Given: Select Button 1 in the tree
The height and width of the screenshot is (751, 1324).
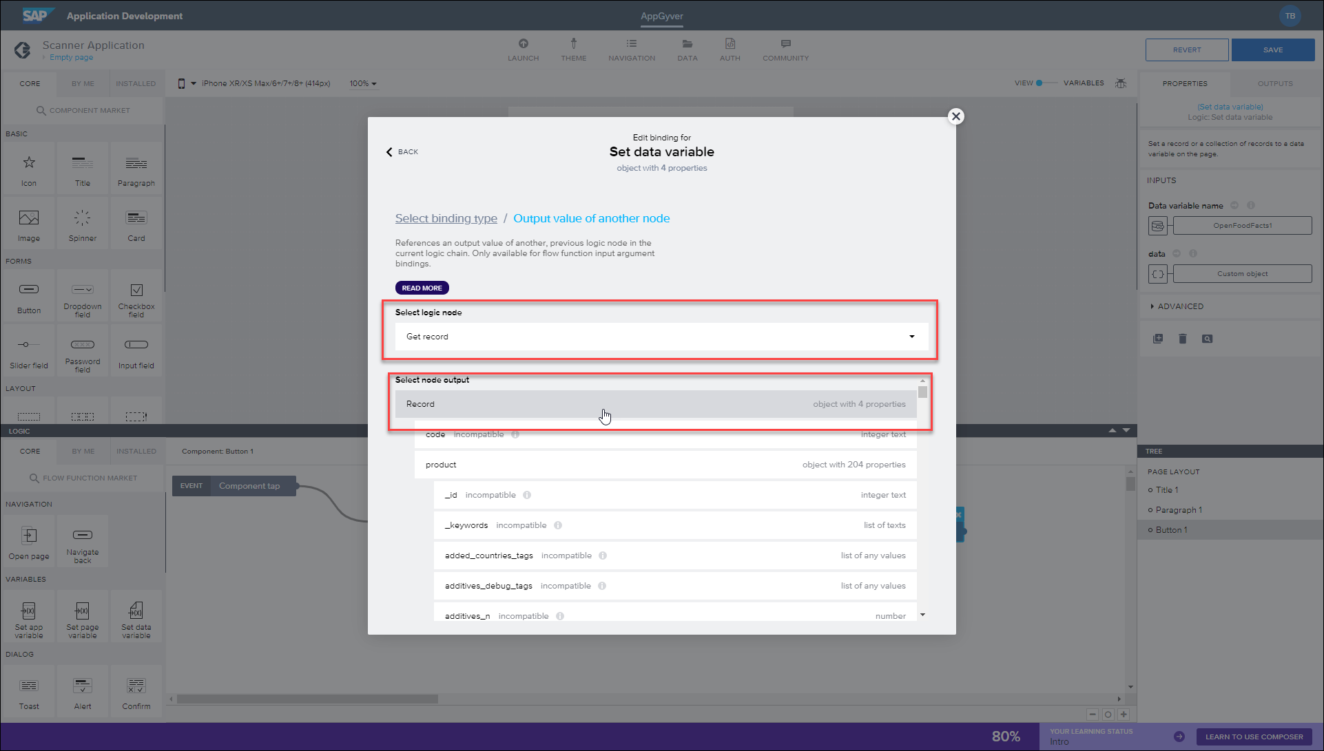Looking at the screenshot, I should [x=1171, y=530].
